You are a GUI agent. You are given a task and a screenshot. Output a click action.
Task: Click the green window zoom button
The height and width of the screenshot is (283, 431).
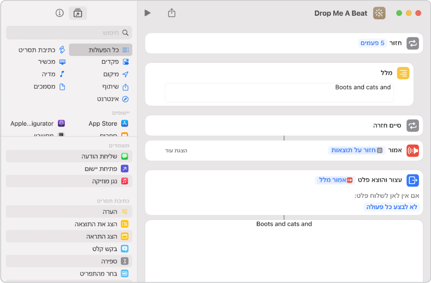[399, 13]
